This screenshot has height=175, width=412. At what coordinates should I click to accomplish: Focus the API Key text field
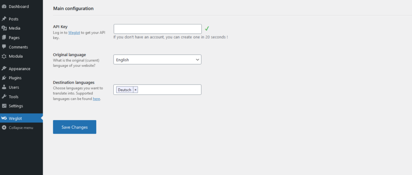(157, 29)
